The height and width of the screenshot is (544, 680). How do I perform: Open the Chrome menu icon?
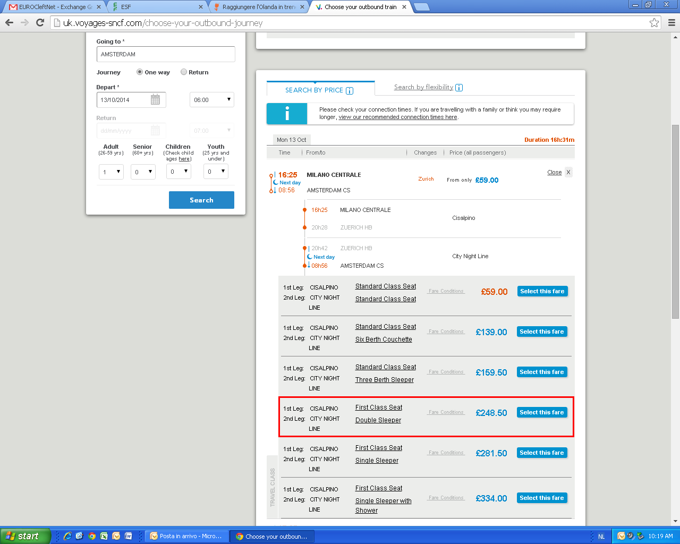tap(671, 23)
